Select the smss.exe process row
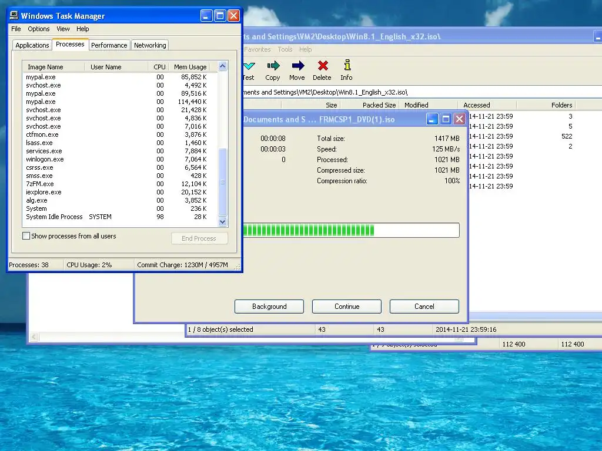 tap(120, 176)
